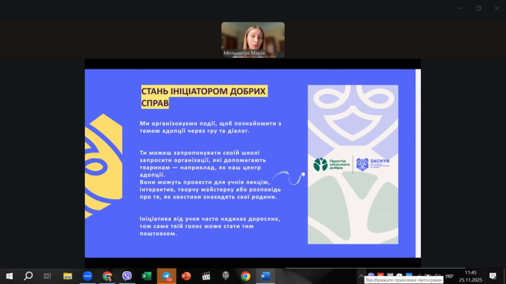
Task: Click the taskbar Search magnifier icon
Action: tap(28, 276)
